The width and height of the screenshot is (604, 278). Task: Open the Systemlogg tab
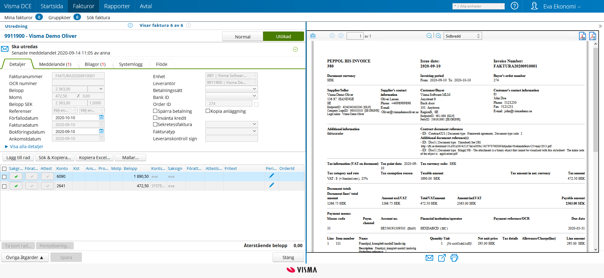[x=131, y=64]
